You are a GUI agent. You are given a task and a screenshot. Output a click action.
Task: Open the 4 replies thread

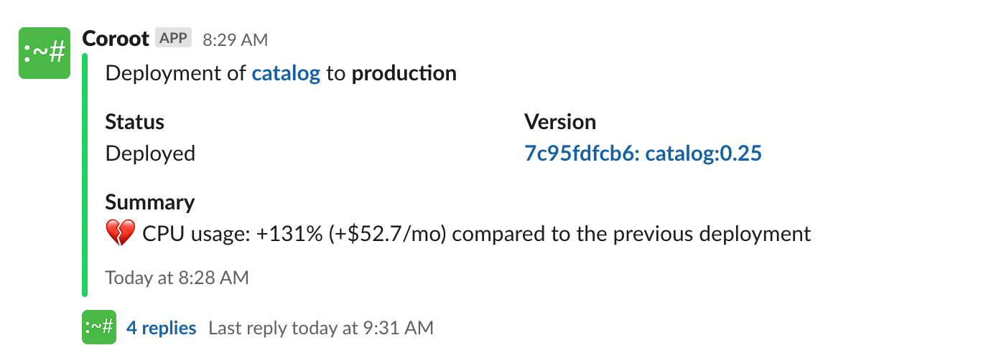[x=162, y=328]
